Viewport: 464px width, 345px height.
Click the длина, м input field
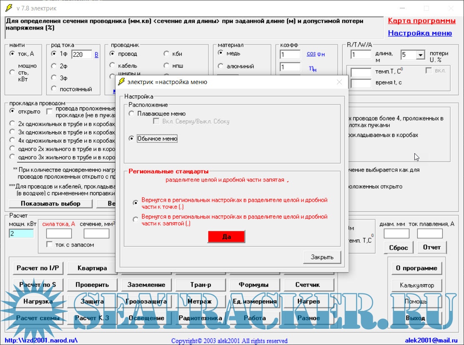click(x=361, y=55)
